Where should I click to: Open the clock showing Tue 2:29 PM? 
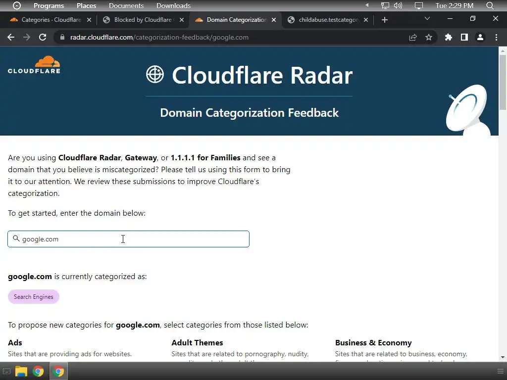click(455, 5)
